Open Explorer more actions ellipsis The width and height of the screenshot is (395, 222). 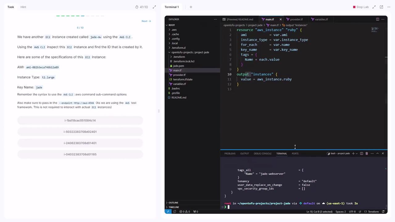tap(215, 19)
